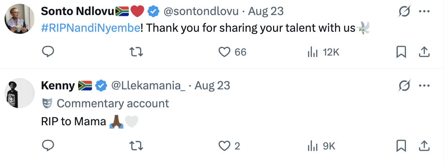
Task: Open more options menu on Sonto's tweet
Action: (x=424, y=12)
